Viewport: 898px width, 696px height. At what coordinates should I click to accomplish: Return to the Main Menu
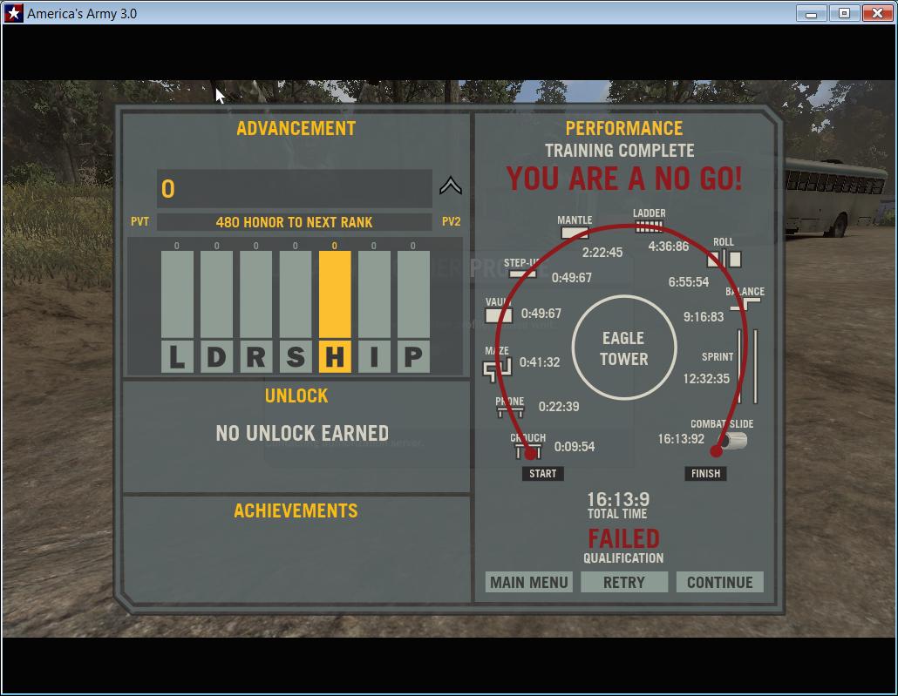coord(528,582)
